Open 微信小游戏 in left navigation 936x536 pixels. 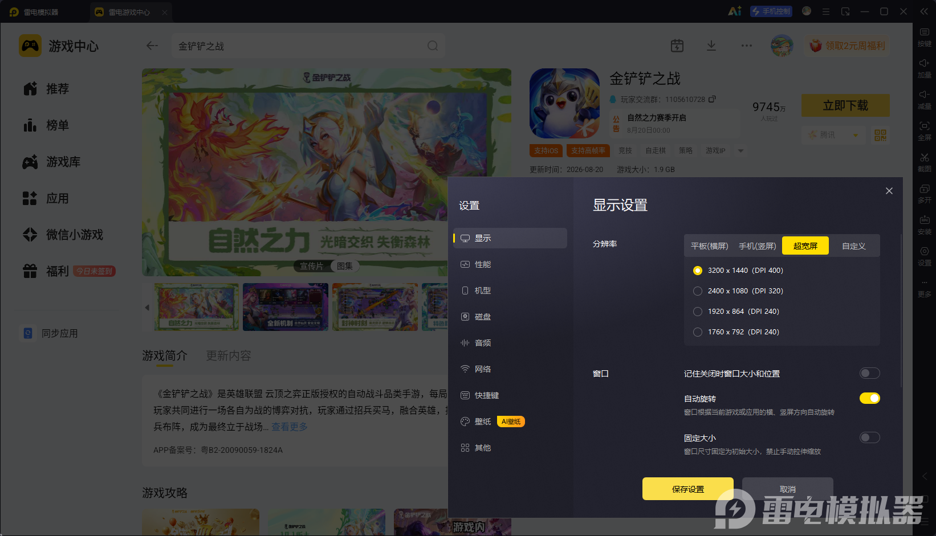[x=63, y=235]
